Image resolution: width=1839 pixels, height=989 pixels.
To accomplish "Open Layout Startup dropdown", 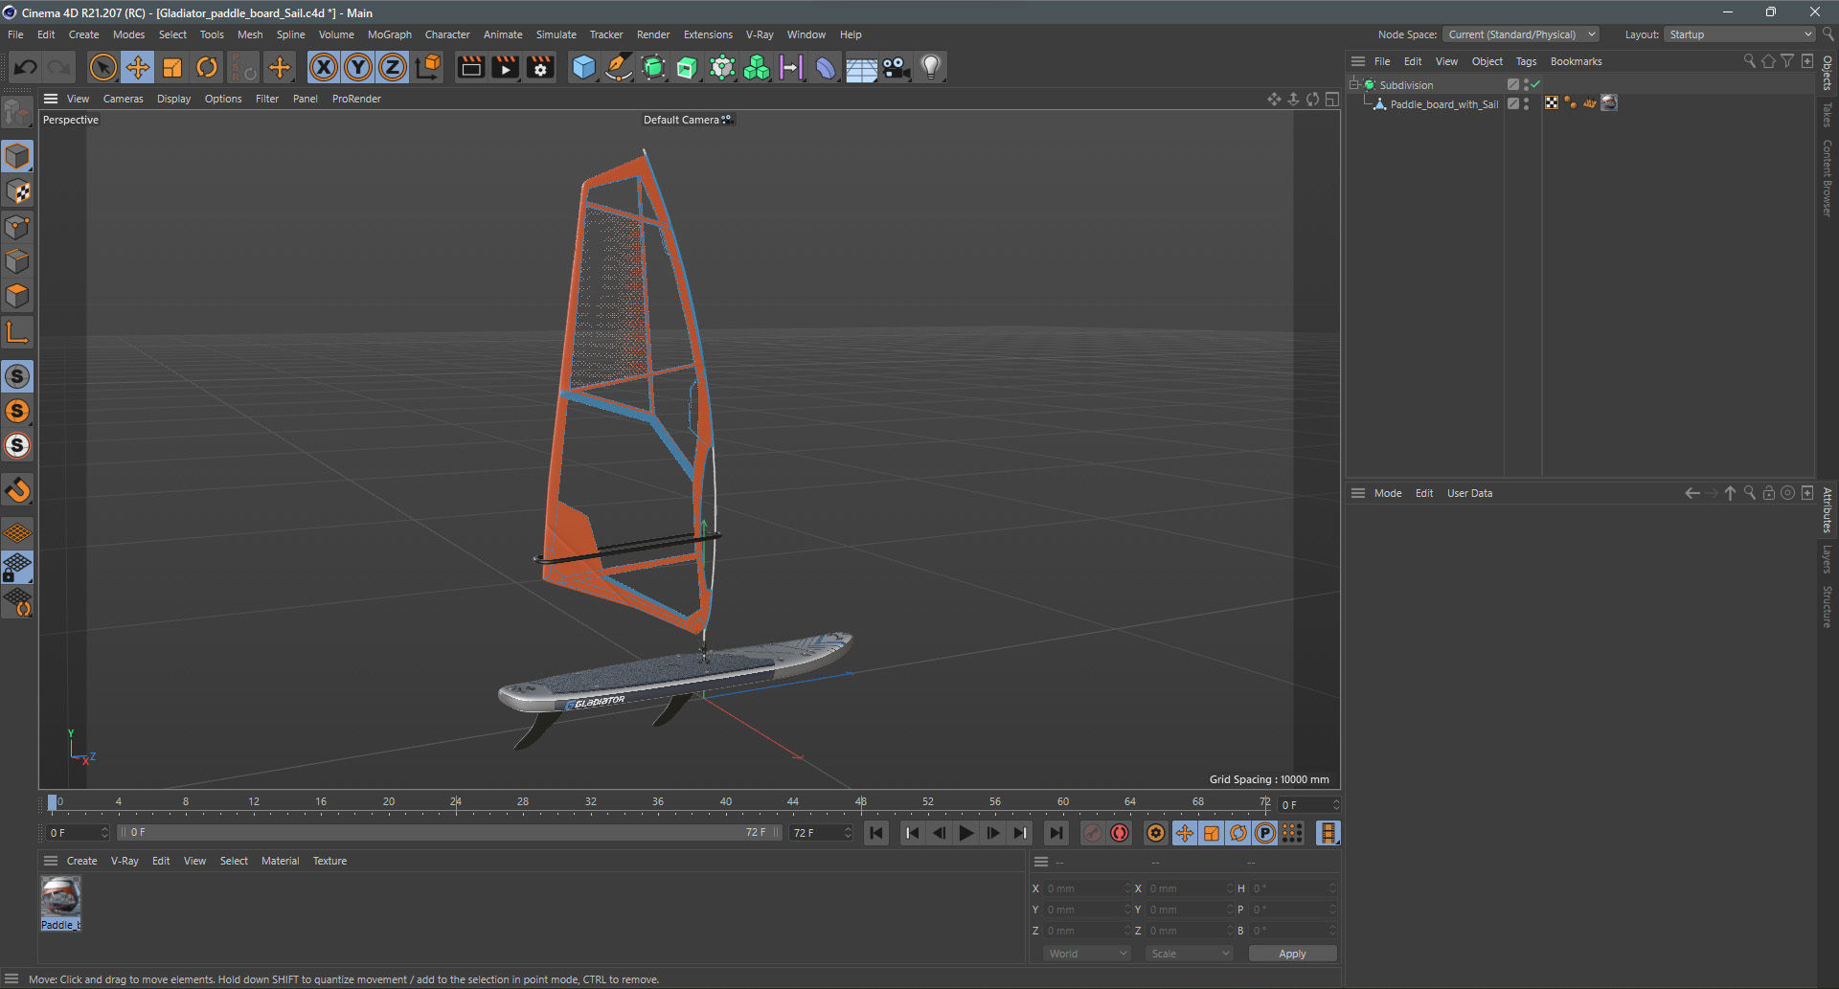I will click(x=1739, y=34).
